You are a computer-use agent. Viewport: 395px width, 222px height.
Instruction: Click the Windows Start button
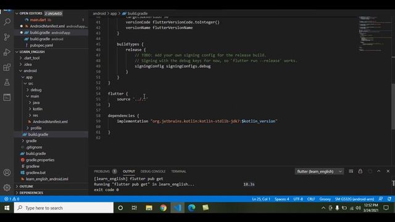click(x=7, y=208)
